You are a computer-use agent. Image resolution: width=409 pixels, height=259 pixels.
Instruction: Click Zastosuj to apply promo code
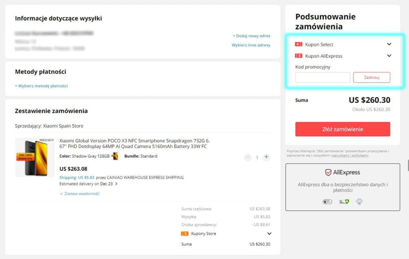[371, 77]
